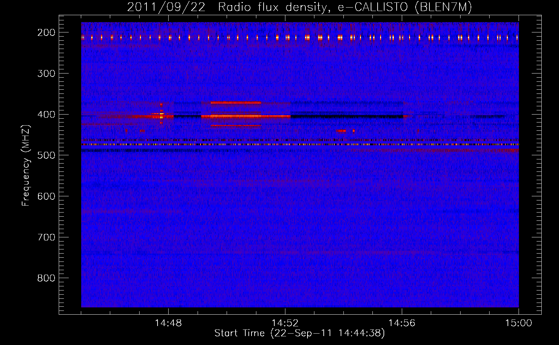Click the 400 frequency tick label
Screen dimensions: 559x345
pos(46,115)
